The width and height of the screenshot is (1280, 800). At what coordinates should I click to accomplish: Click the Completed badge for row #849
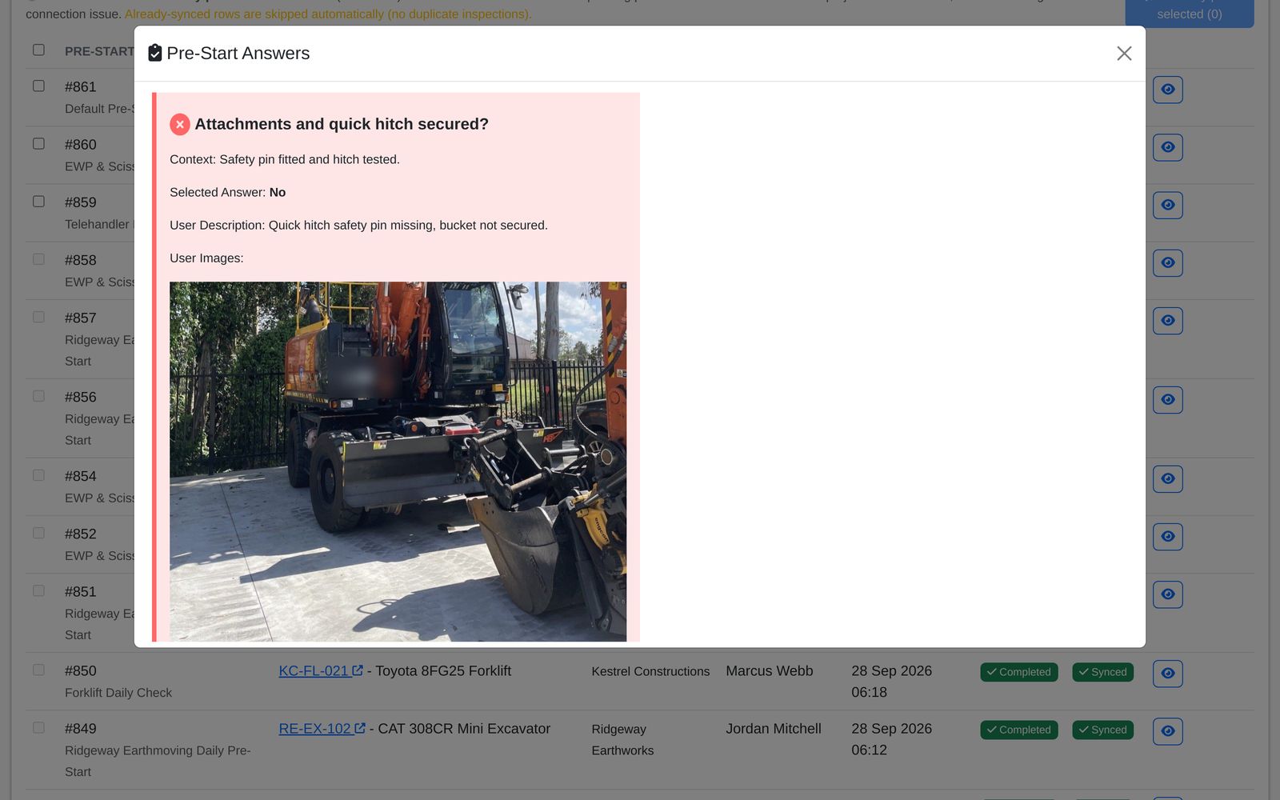1019,730
